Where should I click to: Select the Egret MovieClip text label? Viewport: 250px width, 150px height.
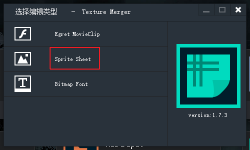[77, 34]
